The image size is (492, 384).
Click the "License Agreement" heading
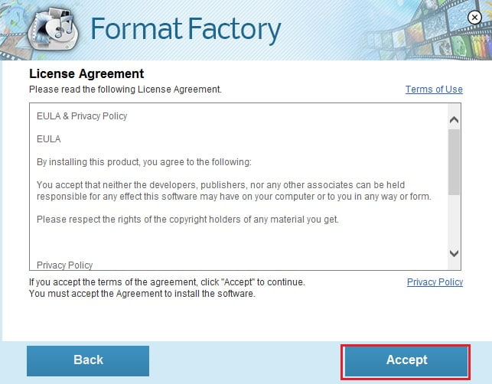point(86,74)
